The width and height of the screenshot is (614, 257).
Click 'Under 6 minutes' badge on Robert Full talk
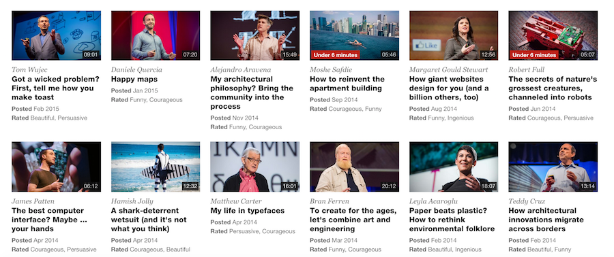click(534, 55)
